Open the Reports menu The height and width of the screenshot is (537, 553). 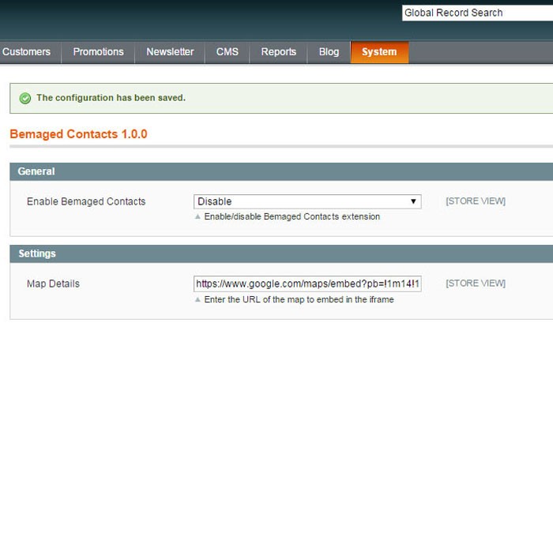279,52
